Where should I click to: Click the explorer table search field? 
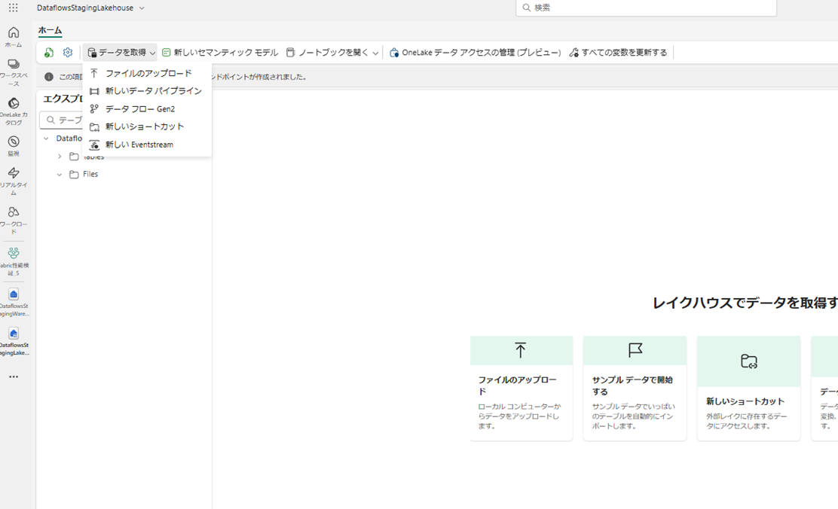[61, 120]
